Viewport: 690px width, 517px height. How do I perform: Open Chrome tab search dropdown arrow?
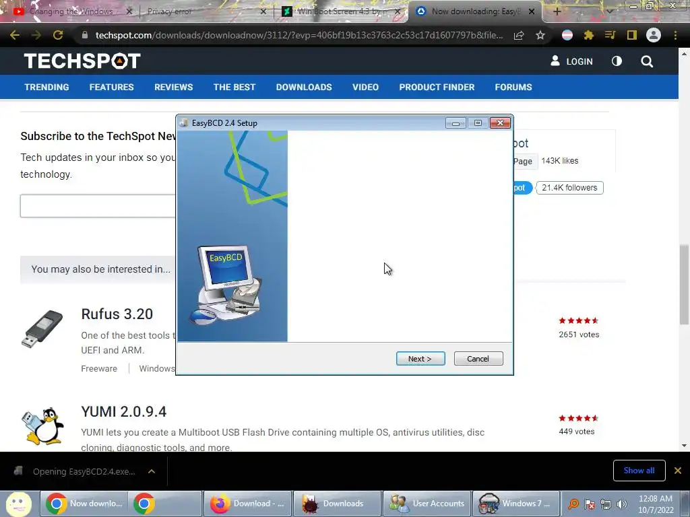609,11
